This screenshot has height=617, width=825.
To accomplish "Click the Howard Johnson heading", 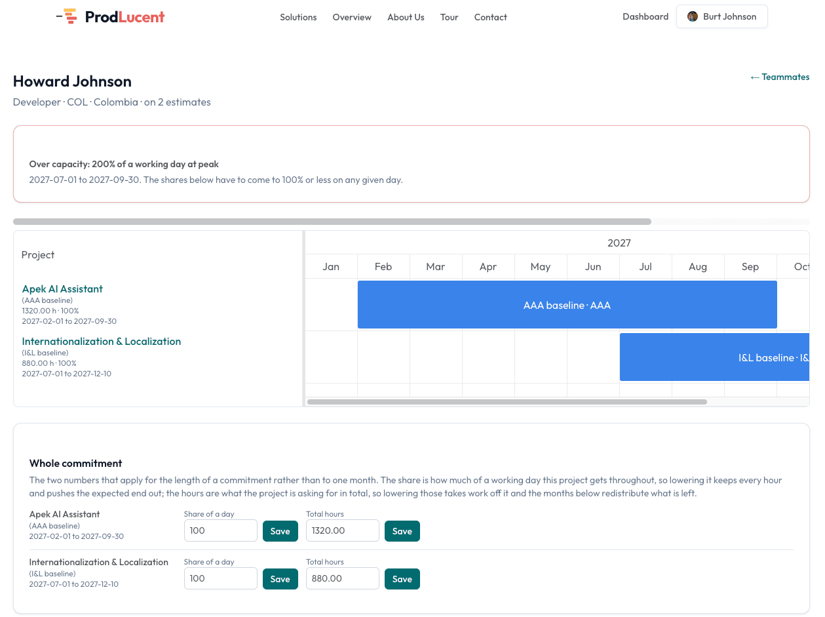I will pyautogui.click(x=72, y=81).
